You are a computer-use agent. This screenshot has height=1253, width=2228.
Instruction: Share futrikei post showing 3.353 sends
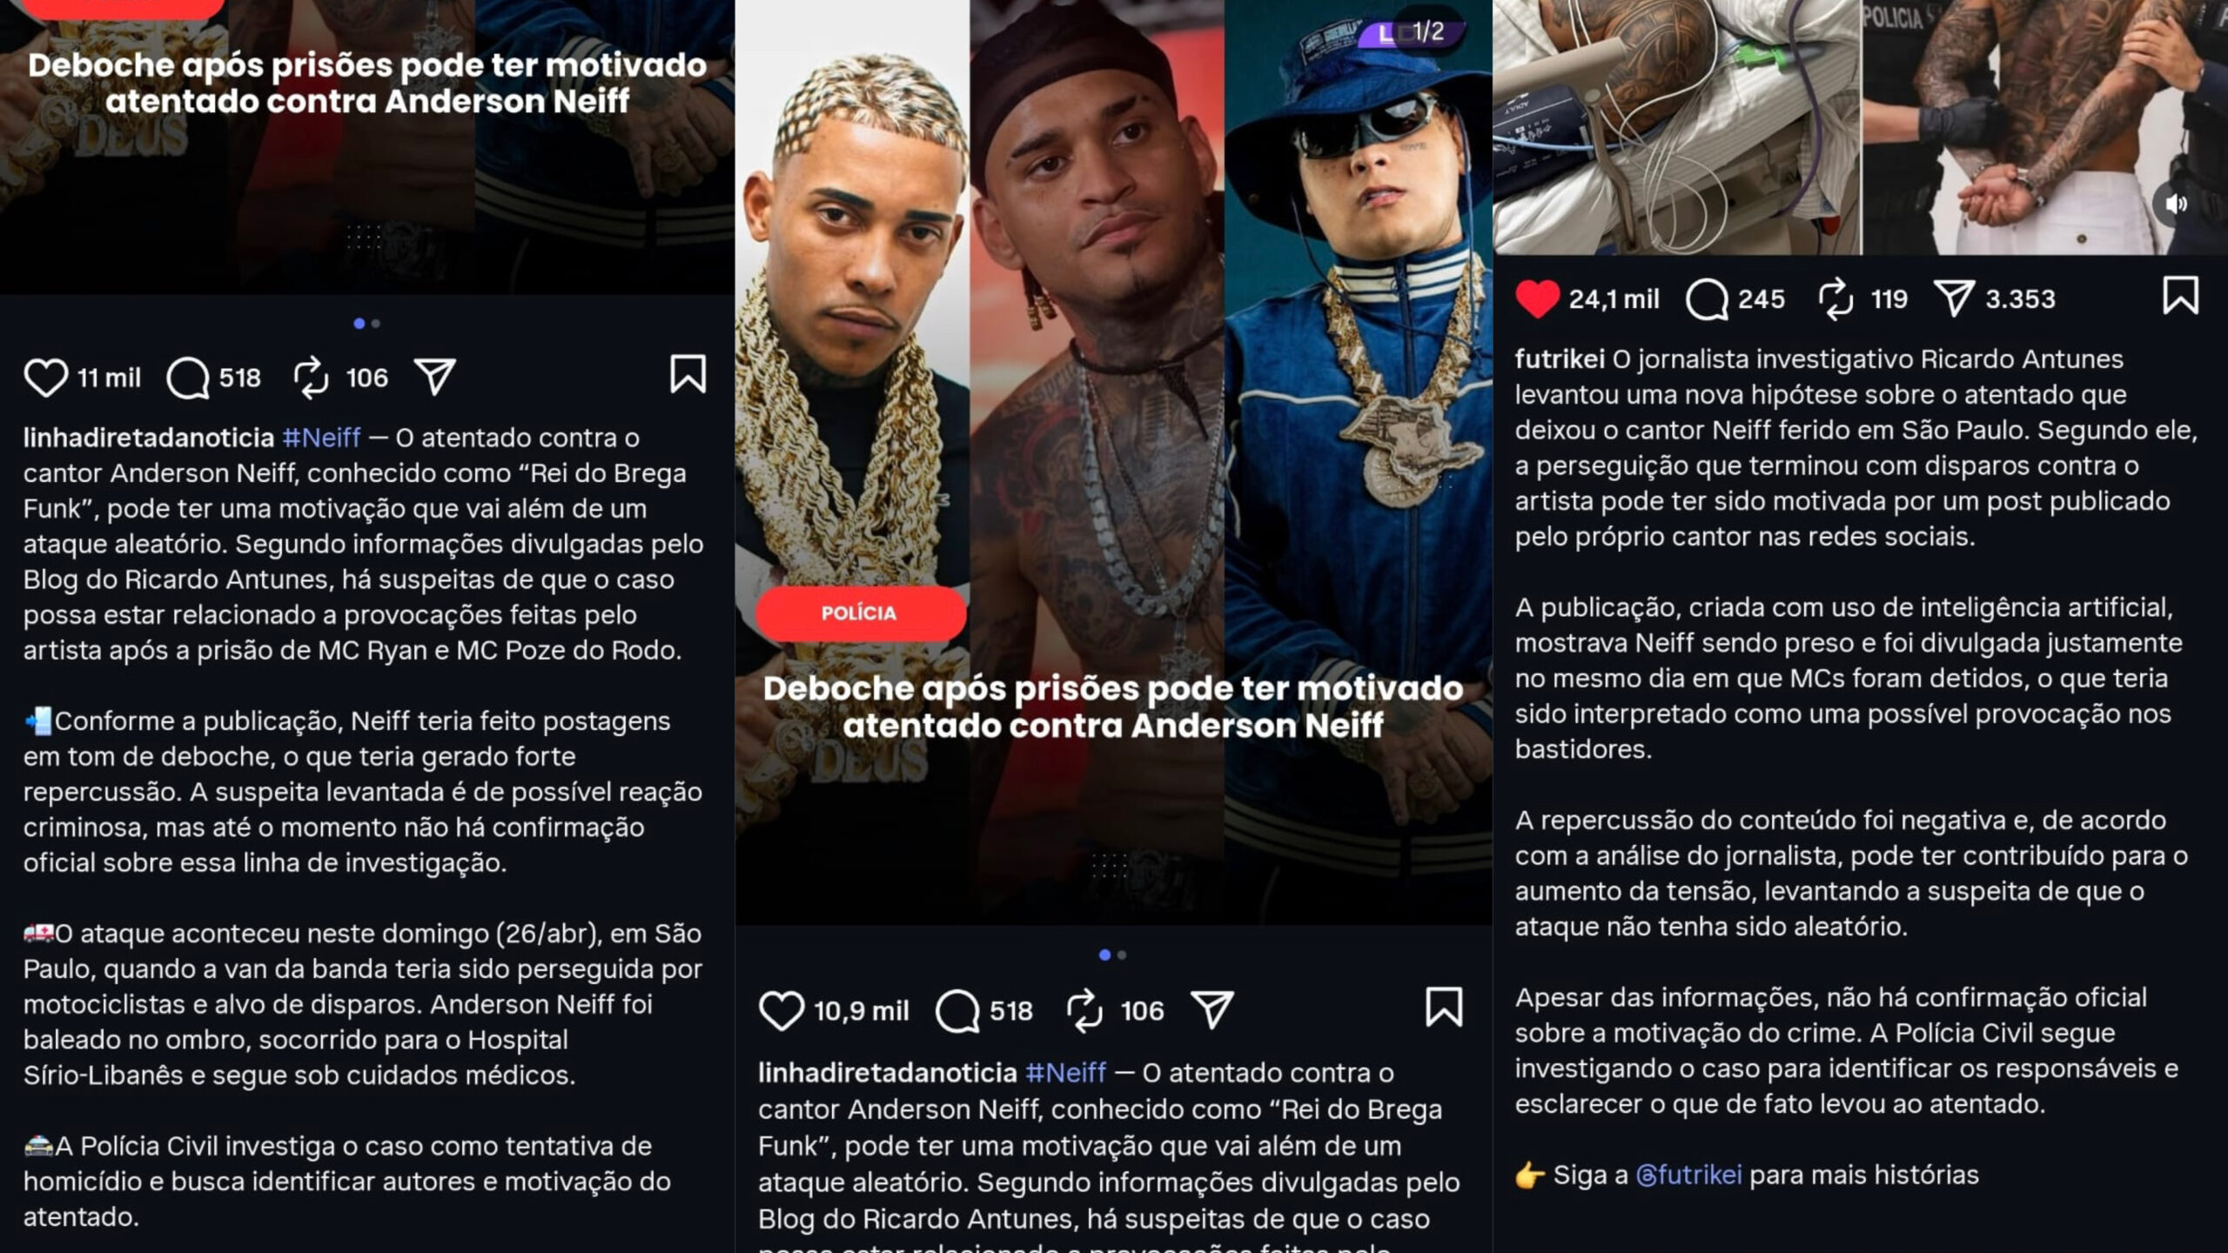[1954, 298]
